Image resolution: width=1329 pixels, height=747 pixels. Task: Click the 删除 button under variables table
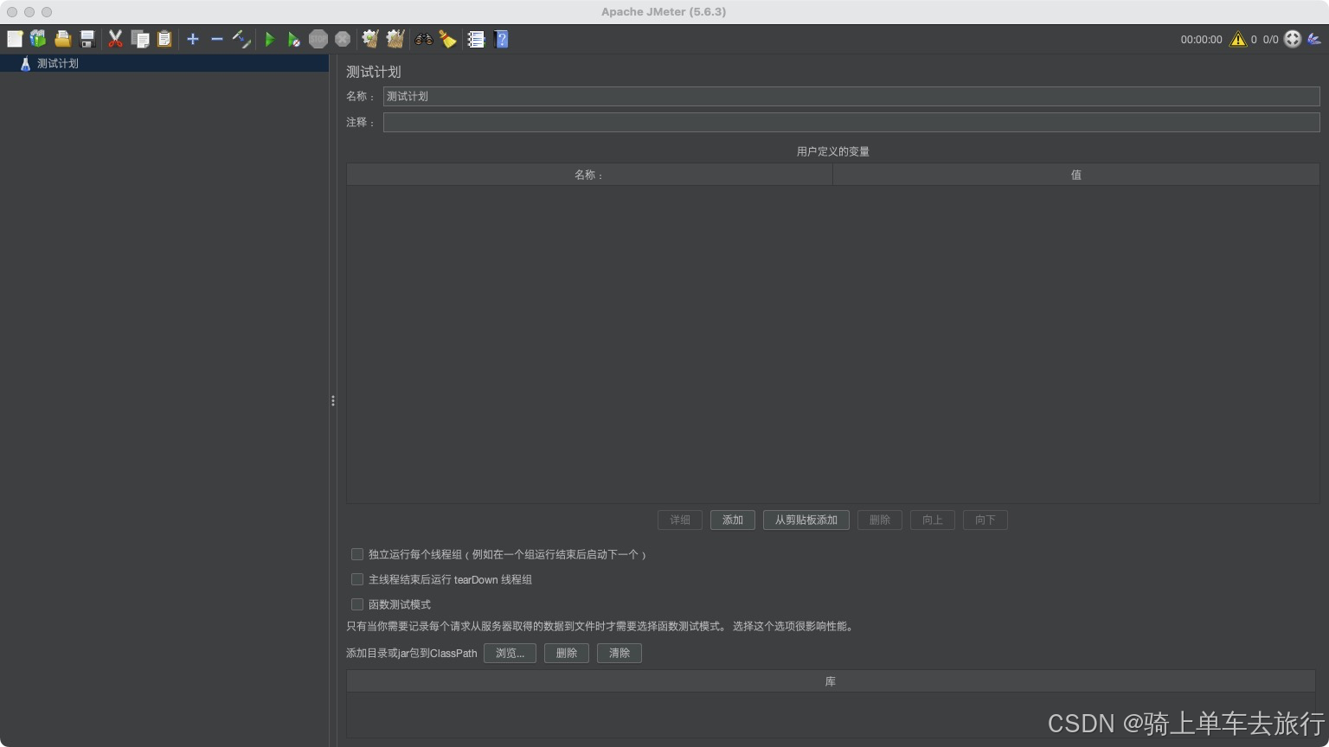(x=880, y=520)
